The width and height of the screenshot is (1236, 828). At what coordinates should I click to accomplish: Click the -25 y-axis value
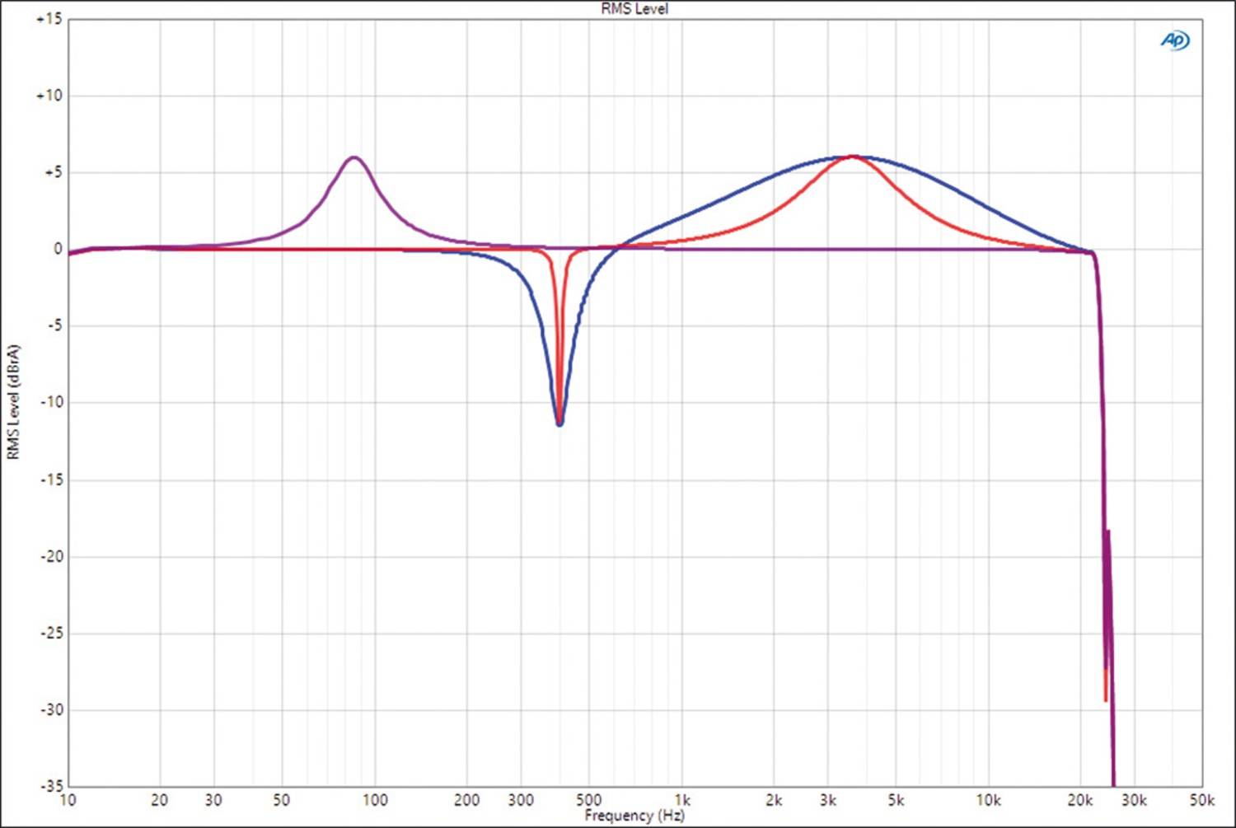point(51,633)
